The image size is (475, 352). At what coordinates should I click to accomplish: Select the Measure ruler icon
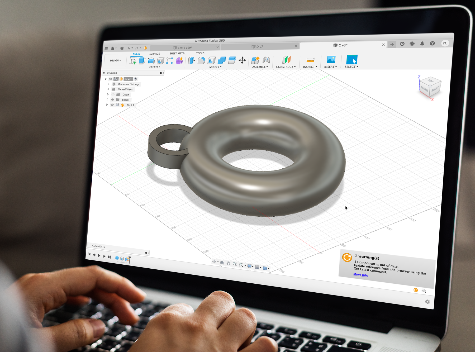[x=310, y=60]
